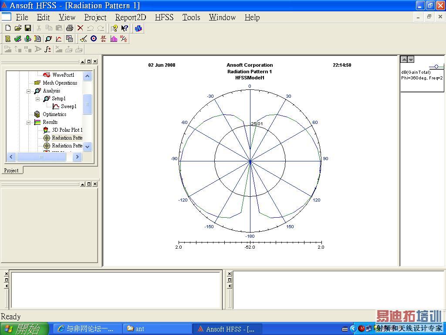
Task: Click the Print toolbar icon
Action: point(69,28)
